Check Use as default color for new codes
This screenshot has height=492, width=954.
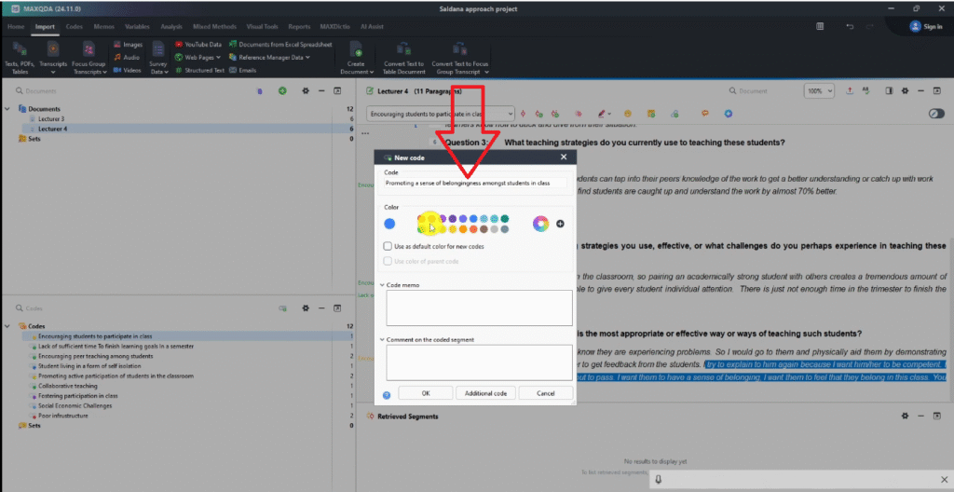click(388, 246)
